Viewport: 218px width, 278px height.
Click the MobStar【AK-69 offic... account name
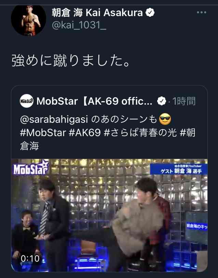[94, 101]
